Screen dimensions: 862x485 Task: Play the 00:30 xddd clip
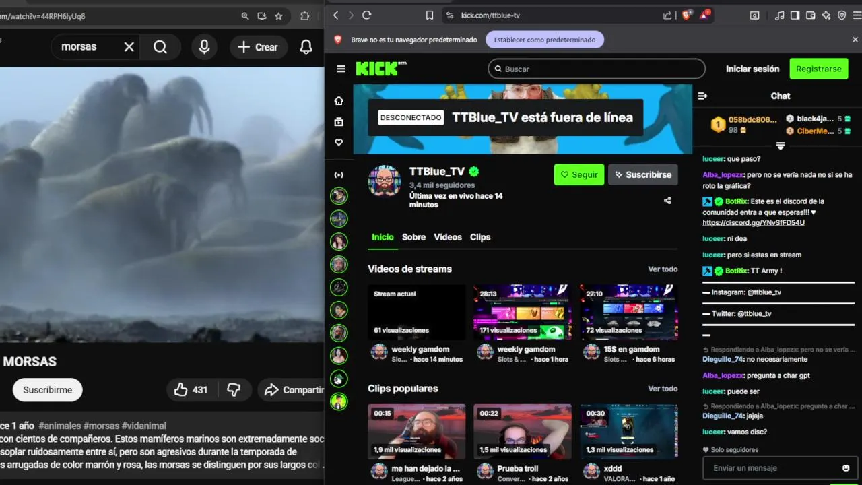click(629, 432)
